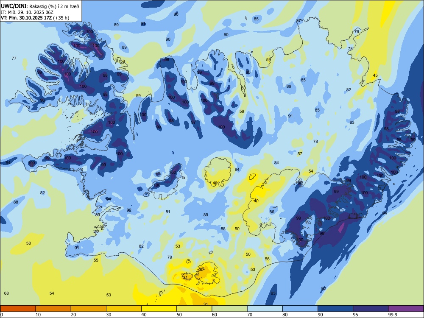Click the '99.9' legend tick label

pos(393,315)
